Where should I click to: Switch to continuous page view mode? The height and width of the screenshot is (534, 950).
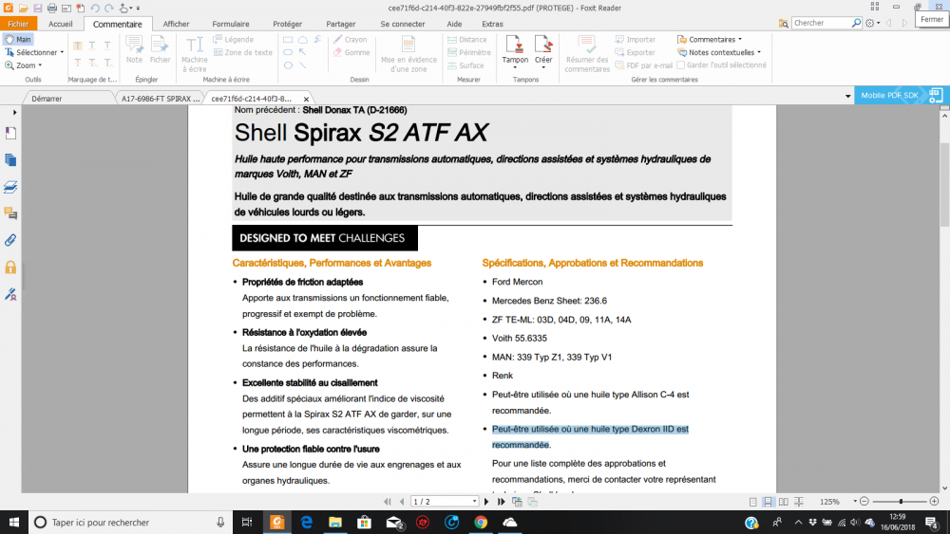[768, 502]
